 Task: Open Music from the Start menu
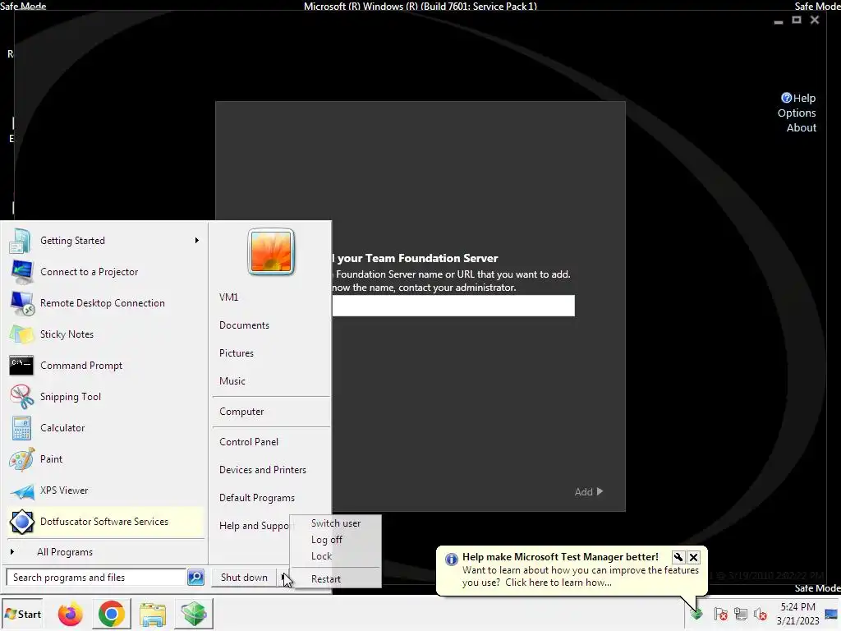[x=232, y=381]
